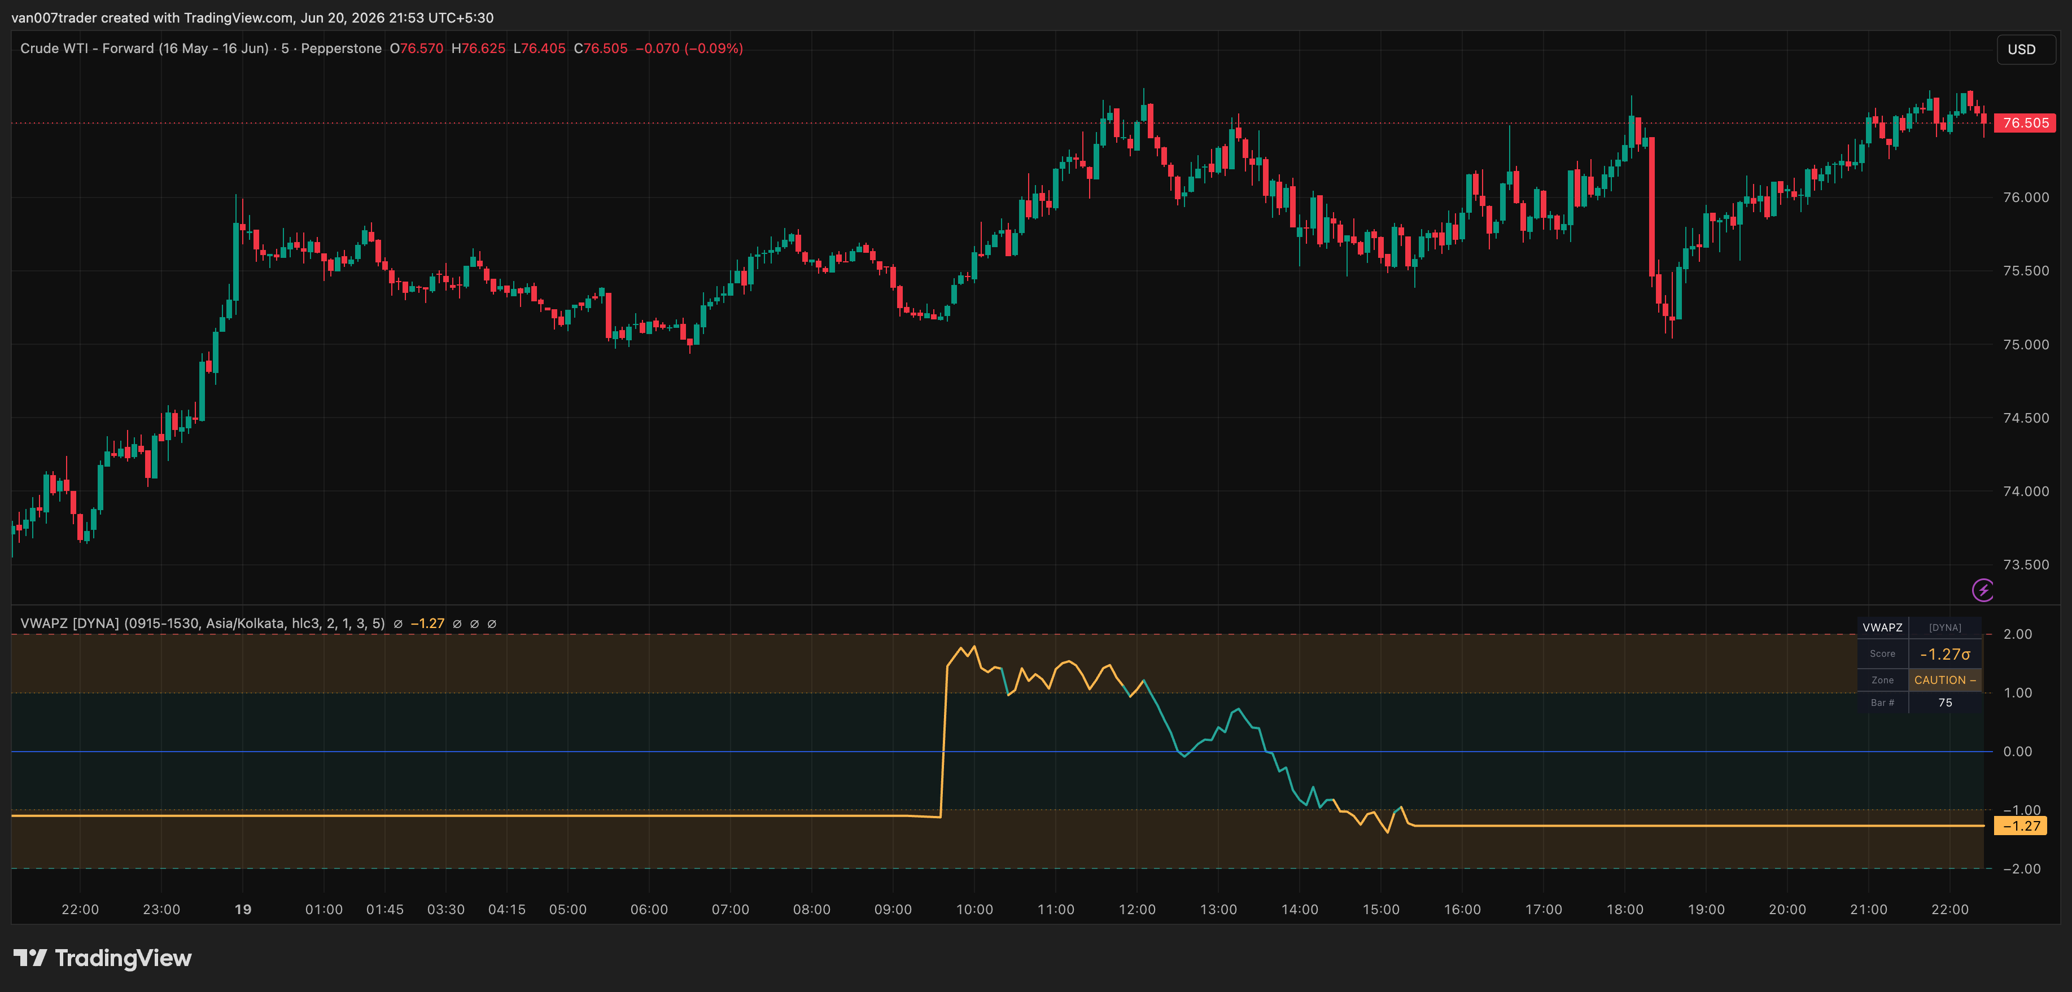The image size is (2072, 992).
Task: Click the 1.00 indicator scale label
Action: (x=2017, y=693)
